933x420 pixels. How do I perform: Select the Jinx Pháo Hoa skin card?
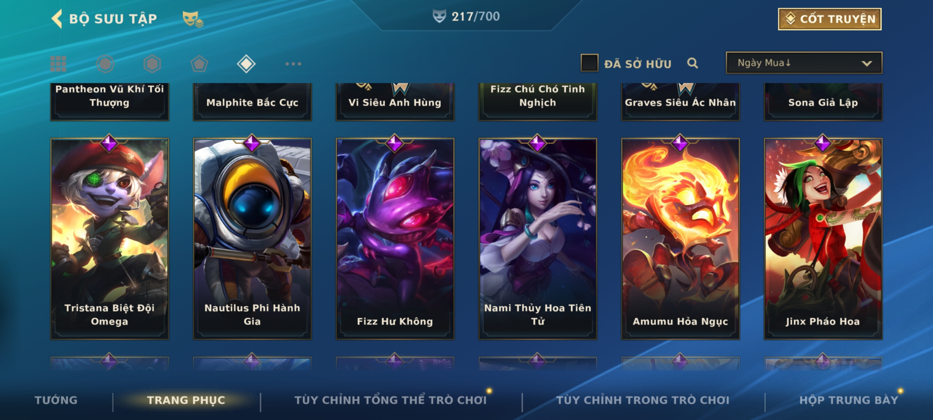823,239
